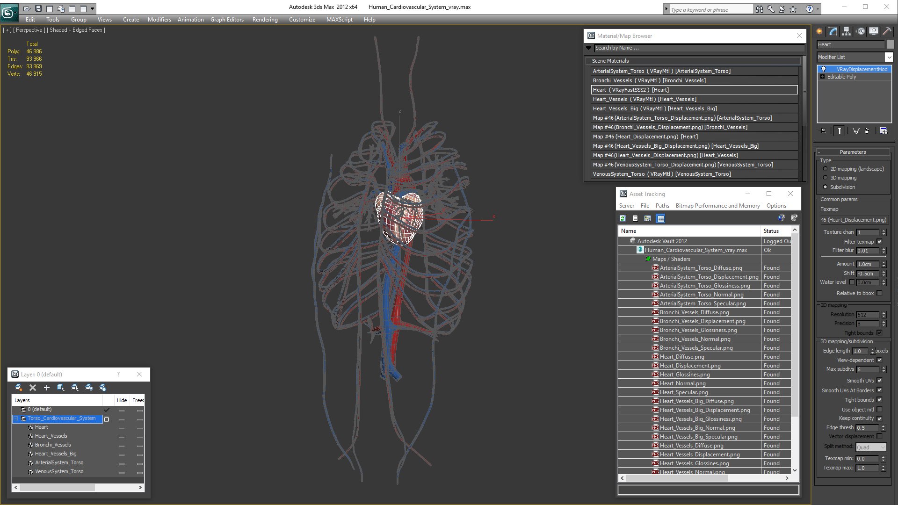Image resolution: width=898 pixels, height=505 pixels.
Task: Click Configure Modifier Sets icon
Action: pyautogui.click(x=884, y=131)
